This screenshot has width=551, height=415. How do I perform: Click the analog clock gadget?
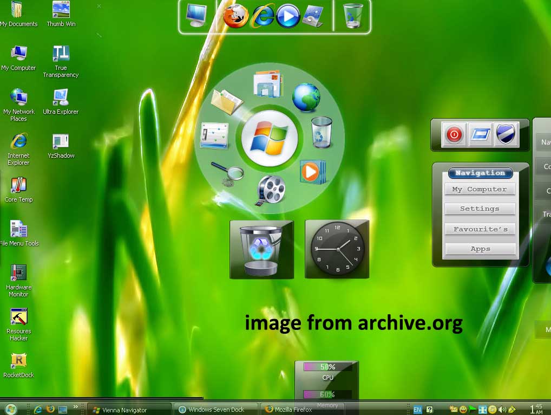click(x=337, y=249)
